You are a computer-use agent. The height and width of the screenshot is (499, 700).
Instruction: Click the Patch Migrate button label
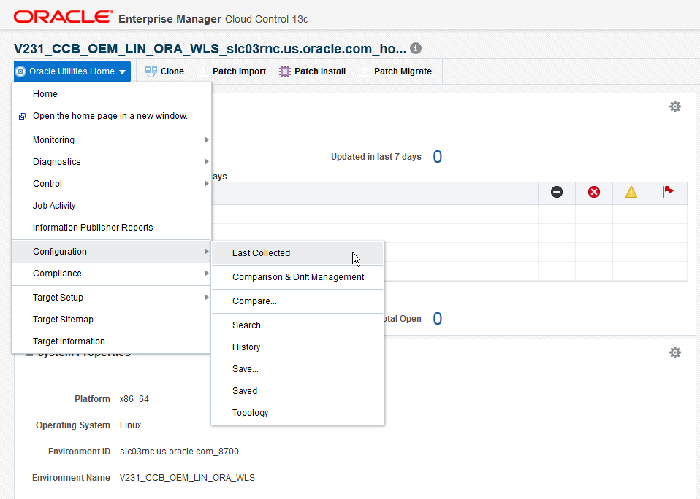point(403,71)
